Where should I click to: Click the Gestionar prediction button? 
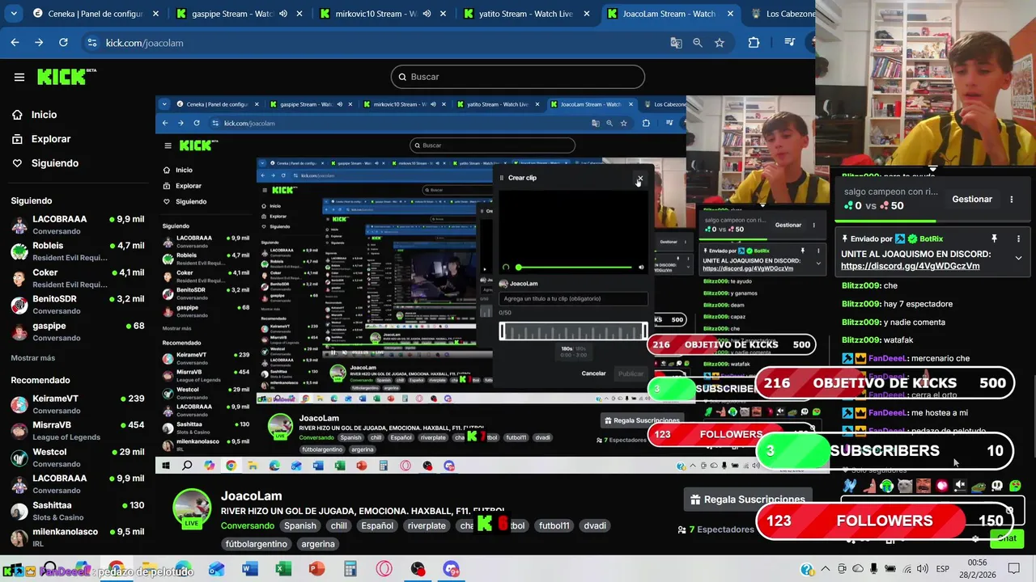(x=971, y=199)
